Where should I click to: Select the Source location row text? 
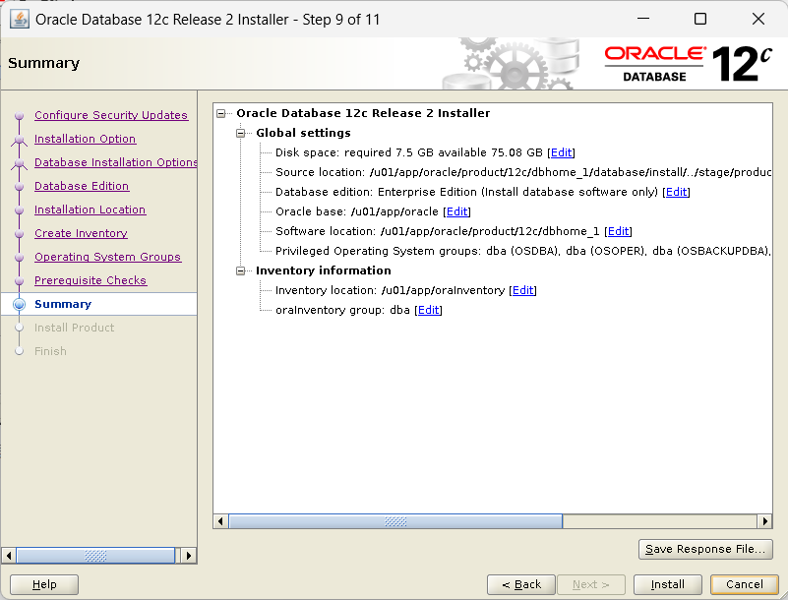[523, 172]
